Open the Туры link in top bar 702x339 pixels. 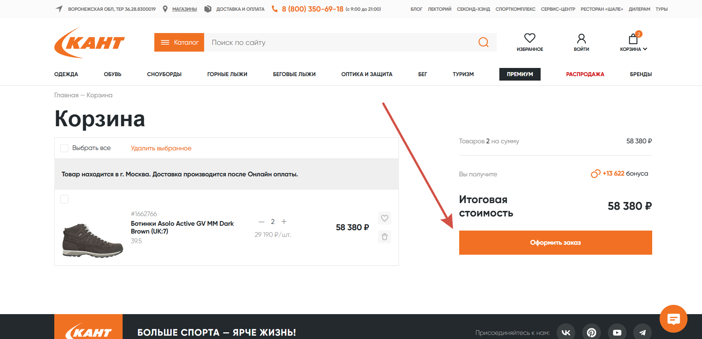point(661,9)
